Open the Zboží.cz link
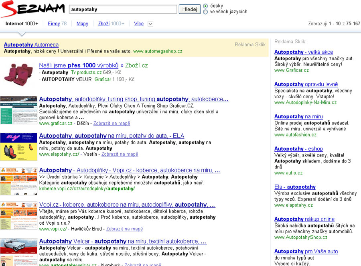The image size is (361, 266). coord(136,65)
